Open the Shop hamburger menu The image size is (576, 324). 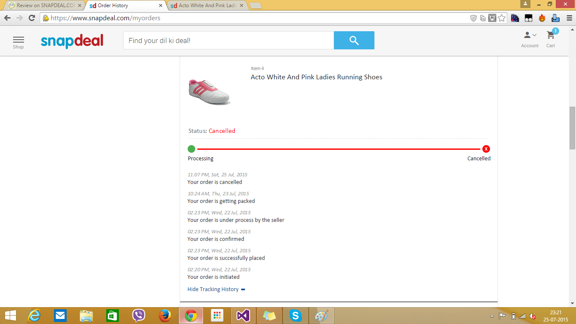[18, 41]
